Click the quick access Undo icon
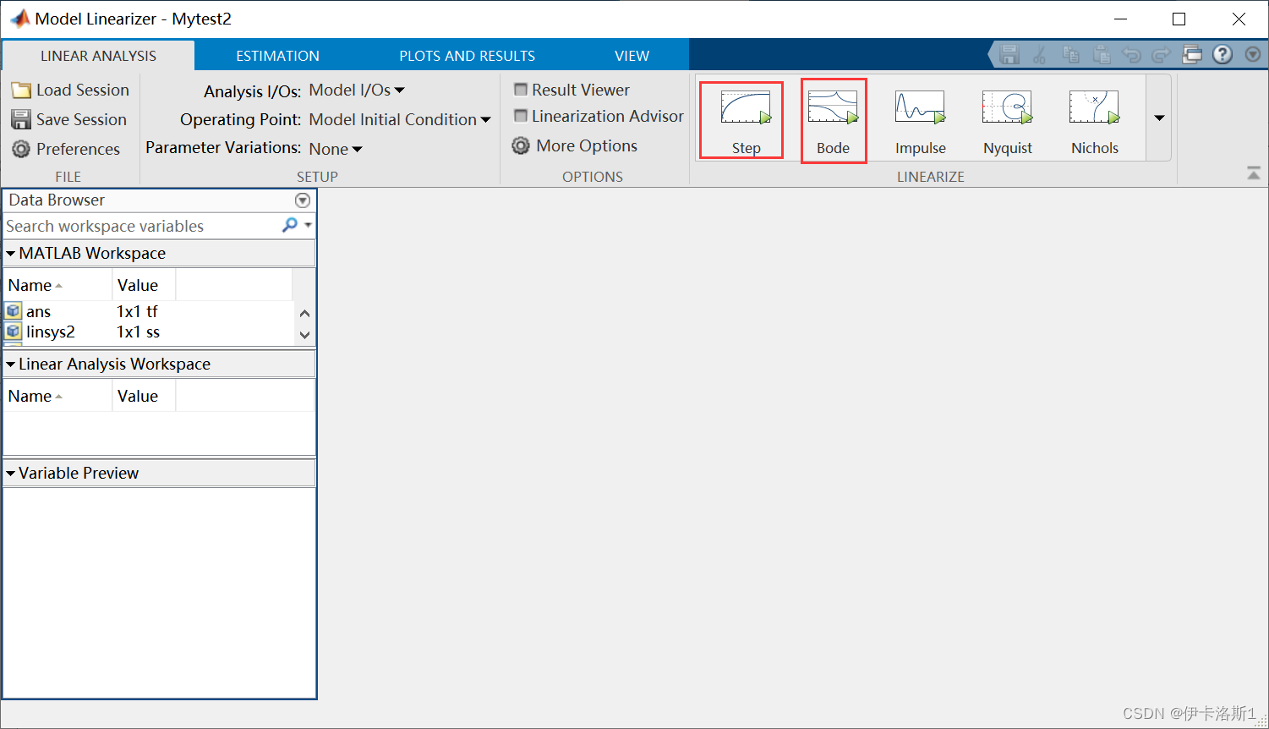Screen dimensions: 1269x729 (x=1131, y=55)
